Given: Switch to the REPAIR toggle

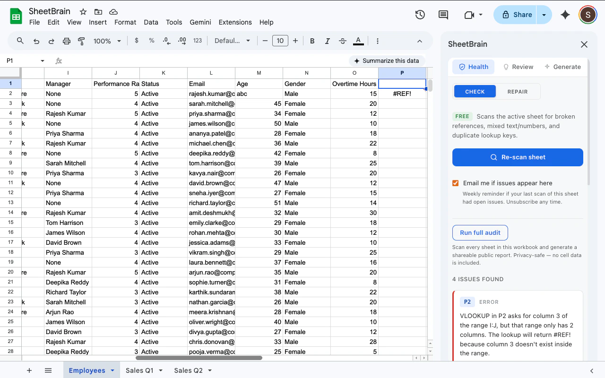Looking at the screenshot, I should coord(518,92).
